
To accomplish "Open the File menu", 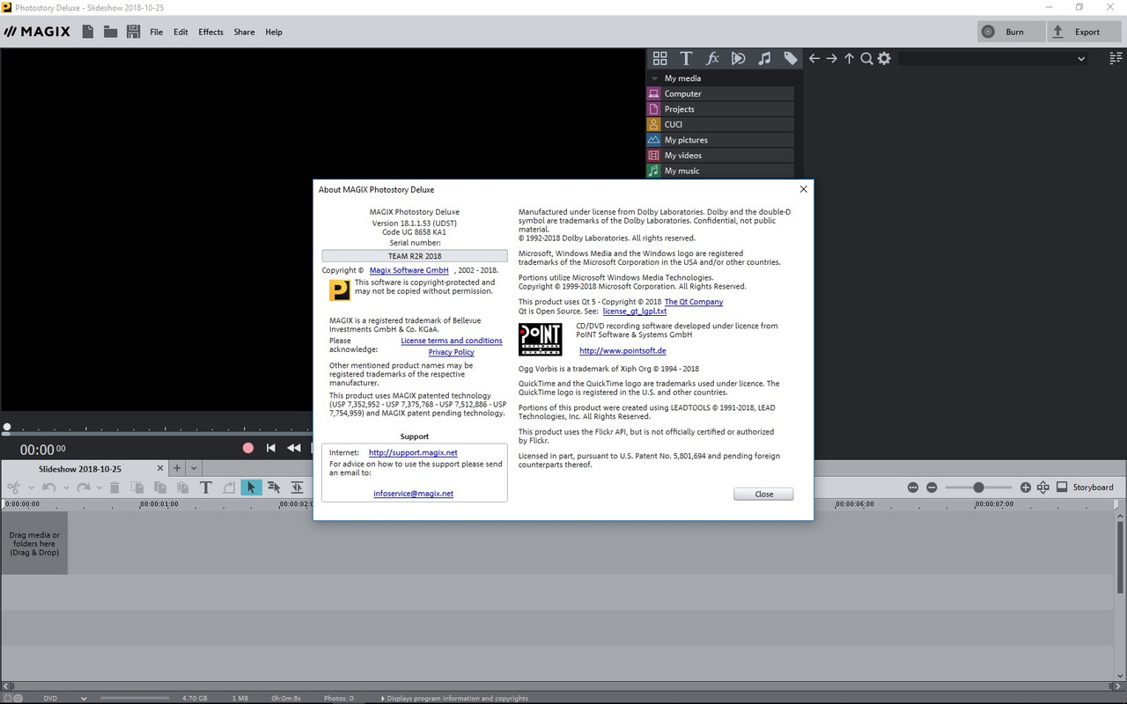I will click(x=157, y=32).
